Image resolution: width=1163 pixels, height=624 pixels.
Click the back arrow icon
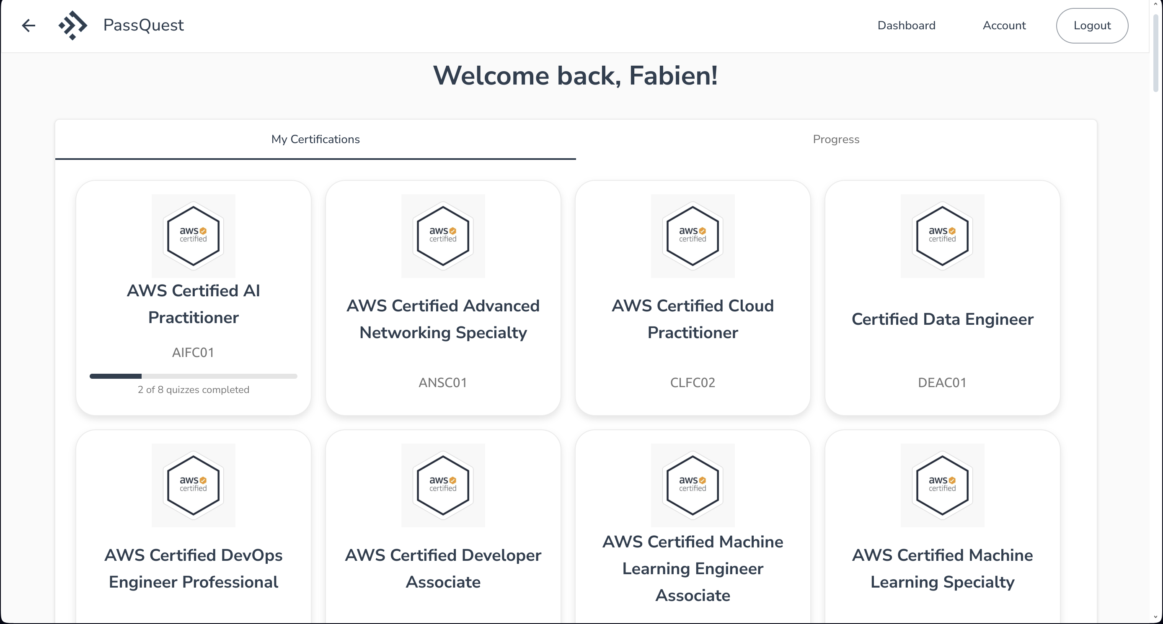28,25
